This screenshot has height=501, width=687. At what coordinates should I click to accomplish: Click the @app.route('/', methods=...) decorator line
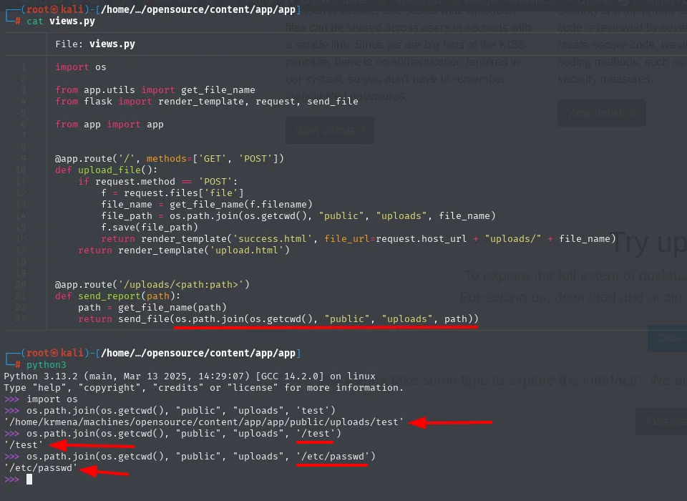coord(170,158)
